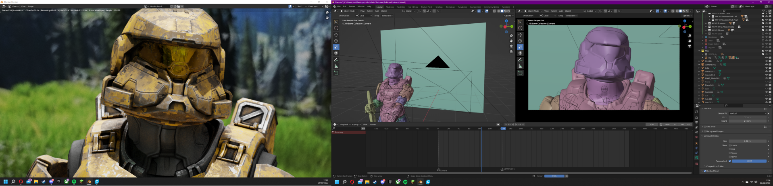The width and height of the screenshot is (773, 186).
Task: Switch to the Compositing workspace tab
Action: pos(475,7)
